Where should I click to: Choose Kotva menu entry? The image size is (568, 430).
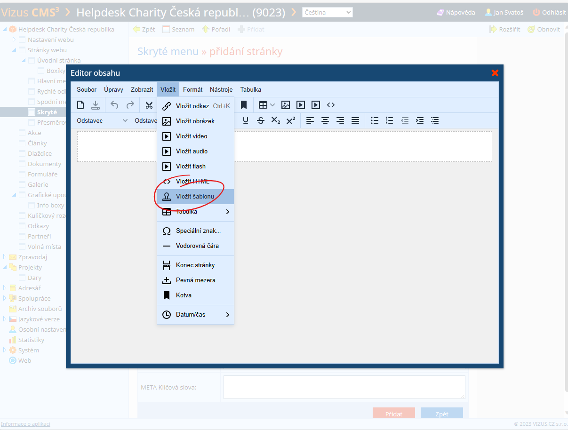195,295
